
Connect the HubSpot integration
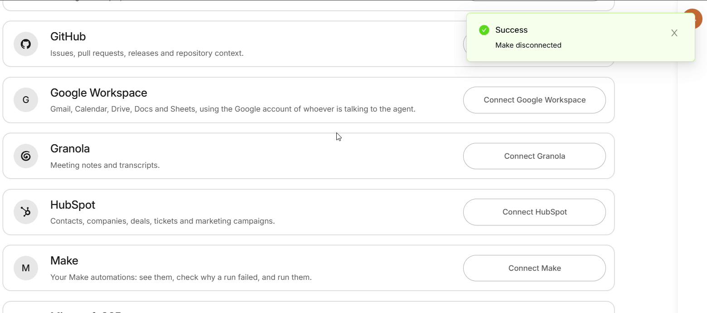[x=534, y=212]
